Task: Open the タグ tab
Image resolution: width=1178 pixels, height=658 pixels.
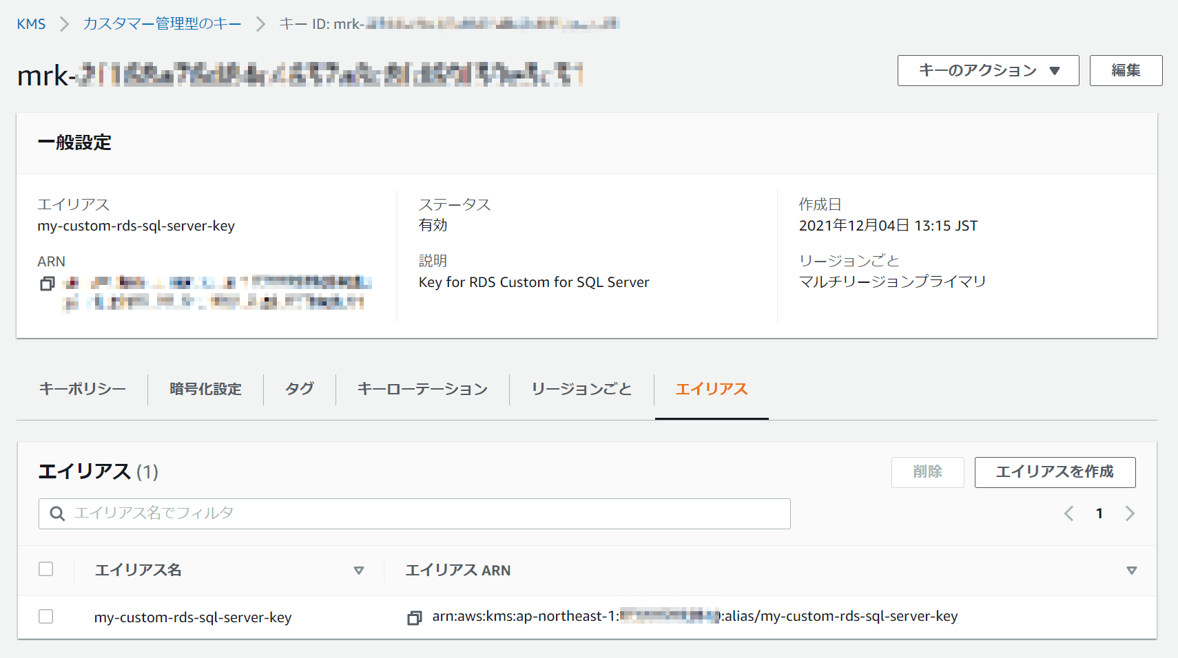Action: point(298,389)
